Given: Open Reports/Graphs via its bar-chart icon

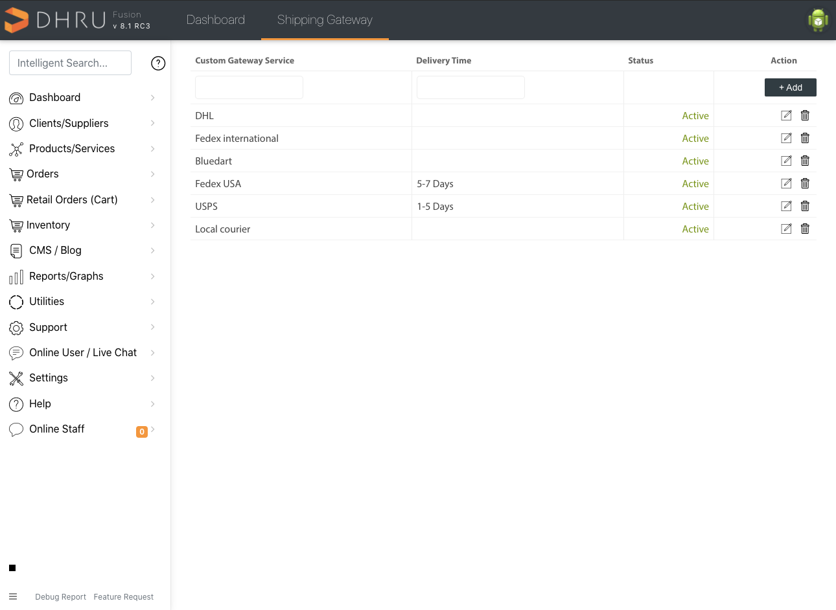Looking at the screenshot, I should click(16, 276).
